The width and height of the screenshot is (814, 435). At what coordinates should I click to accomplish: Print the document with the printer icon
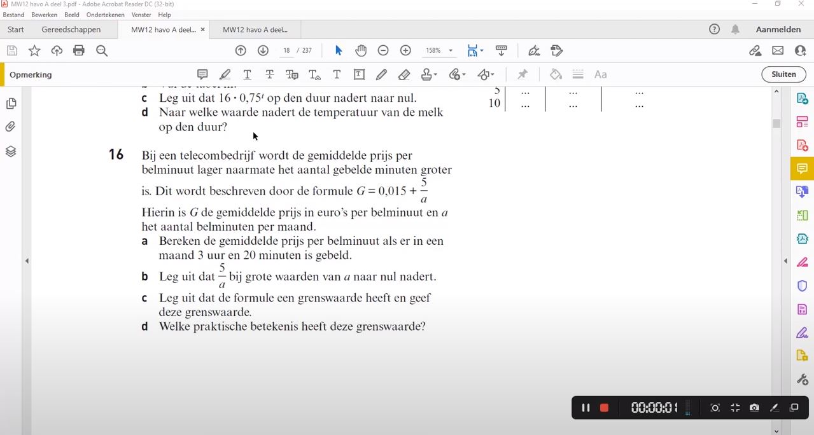(x=79, y=51)
